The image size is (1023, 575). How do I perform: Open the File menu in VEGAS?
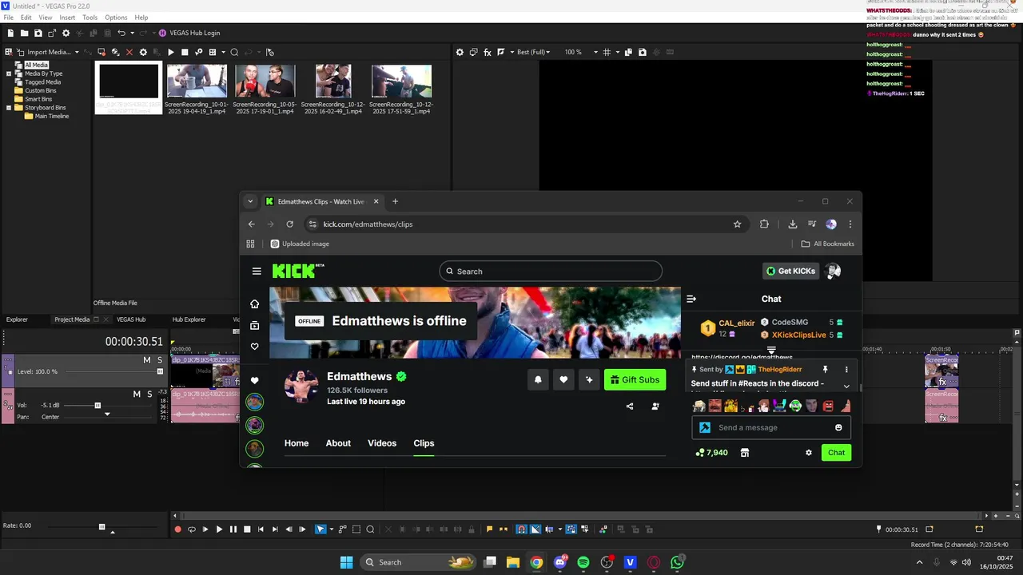point(8,18)
